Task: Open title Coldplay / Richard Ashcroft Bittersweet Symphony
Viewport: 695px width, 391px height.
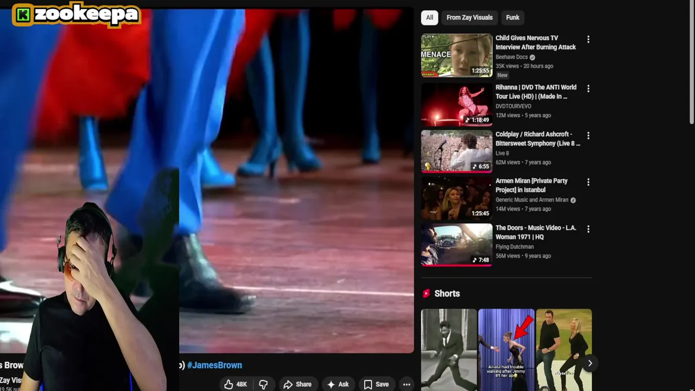Action: click(538, 138)
